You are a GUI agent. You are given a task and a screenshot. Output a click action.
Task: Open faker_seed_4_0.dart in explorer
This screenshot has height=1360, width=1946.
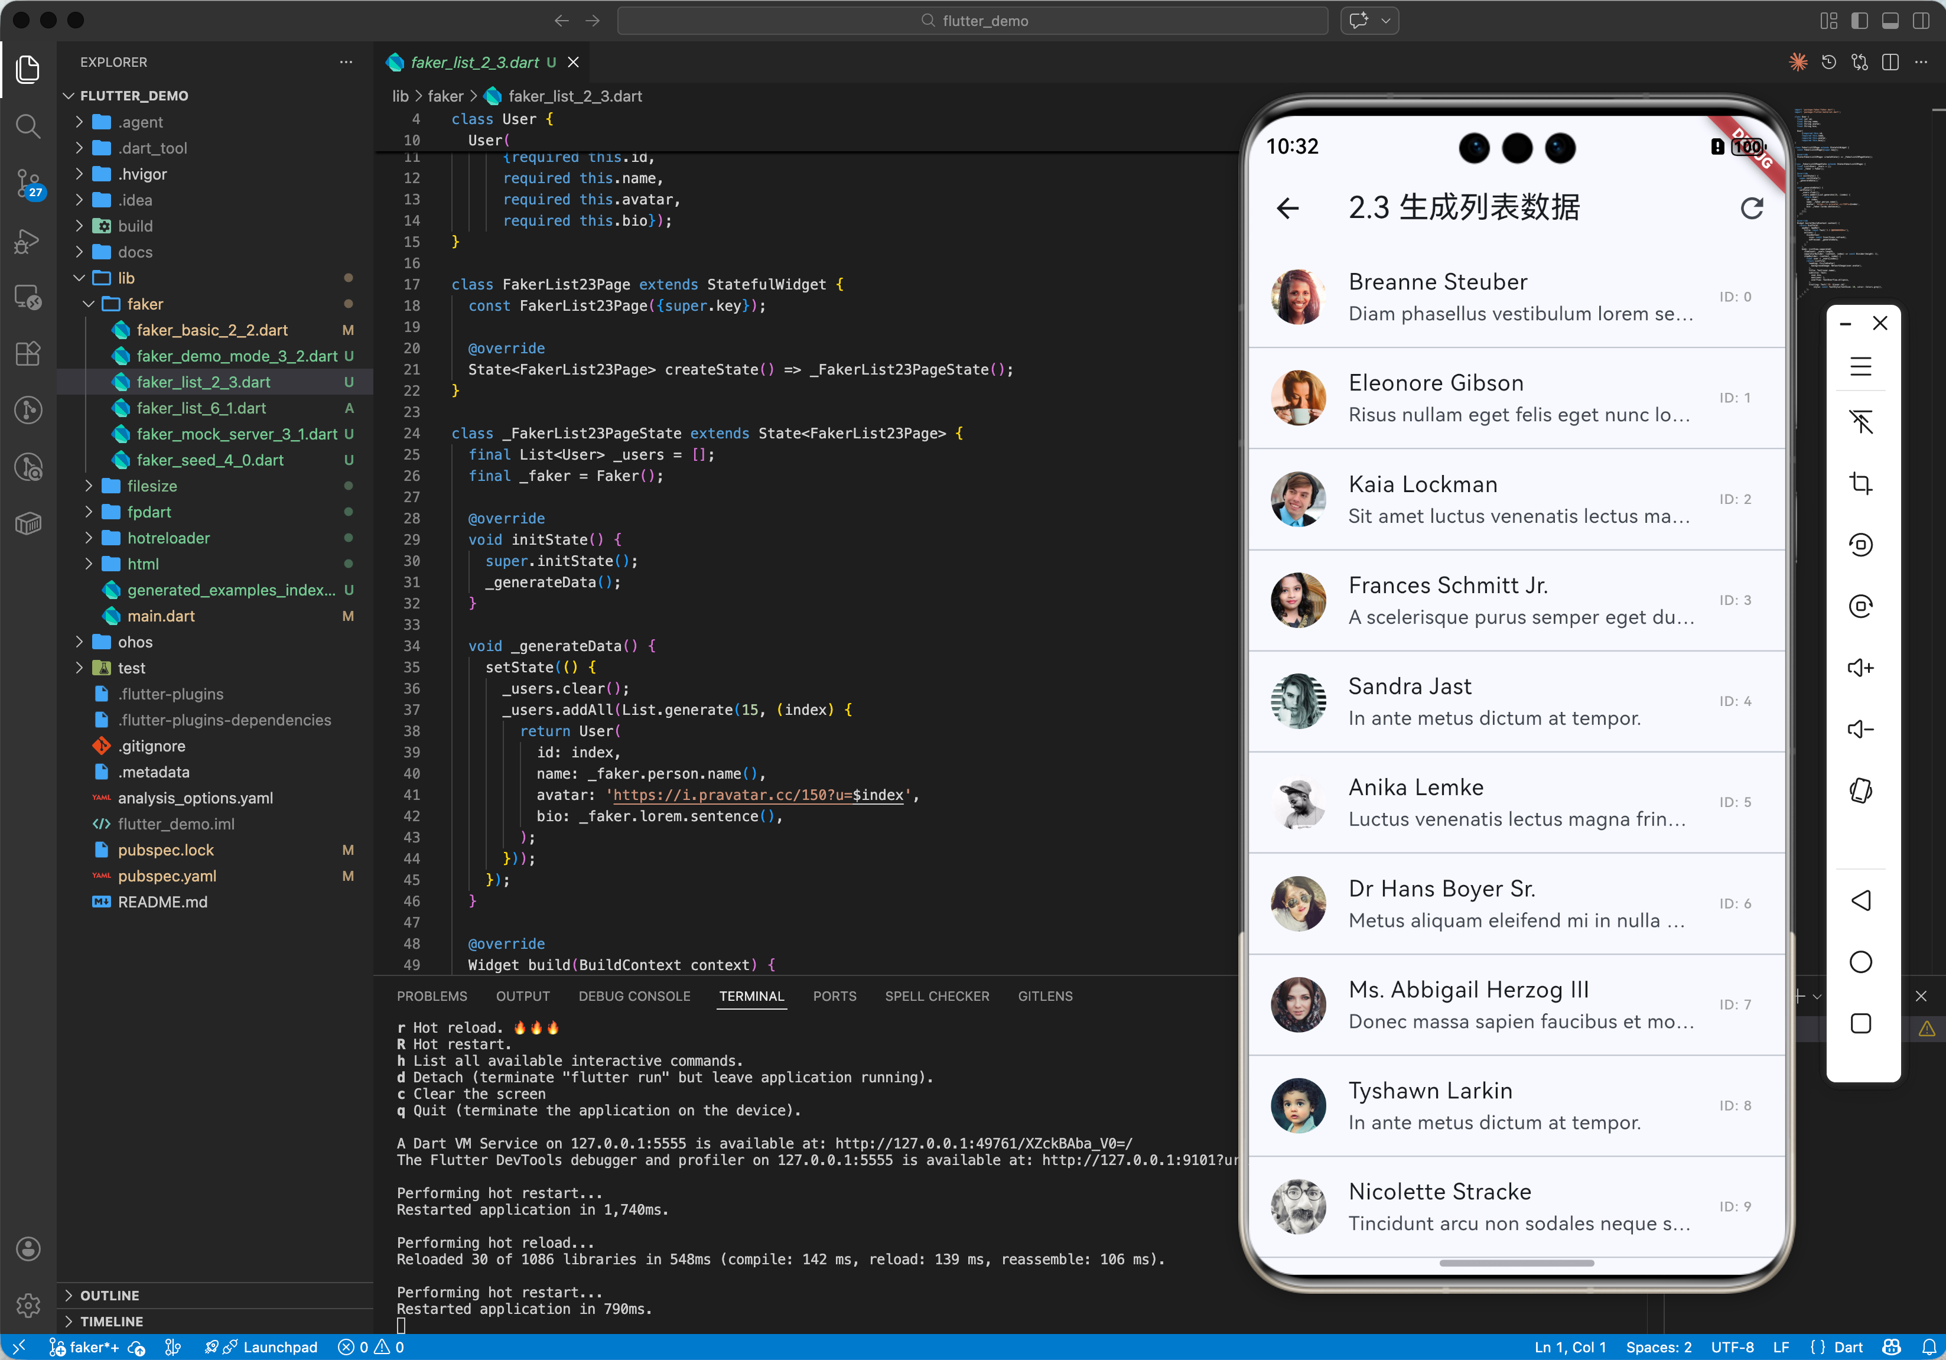209,459
